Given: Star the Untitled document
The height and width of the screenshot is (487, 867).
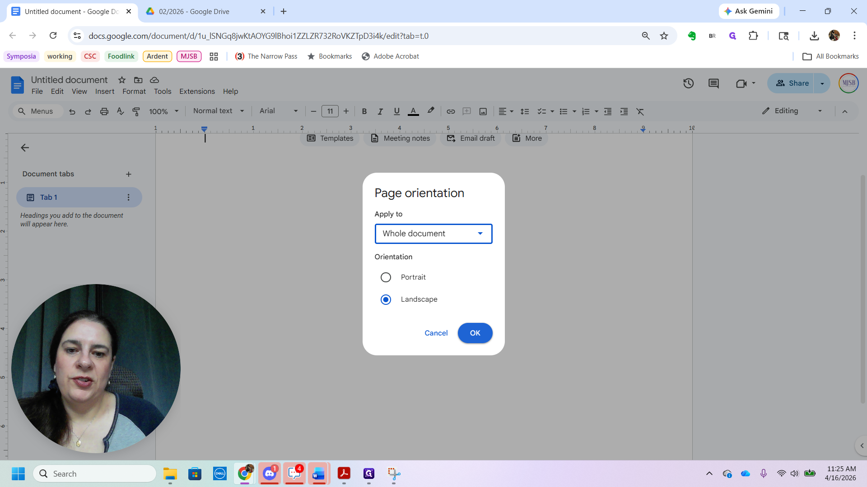Looking at the screenshot, I should pyautogui.click(x=122, y=80).
